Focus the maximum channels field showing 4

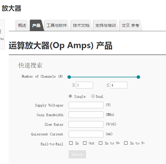(119, 85)
